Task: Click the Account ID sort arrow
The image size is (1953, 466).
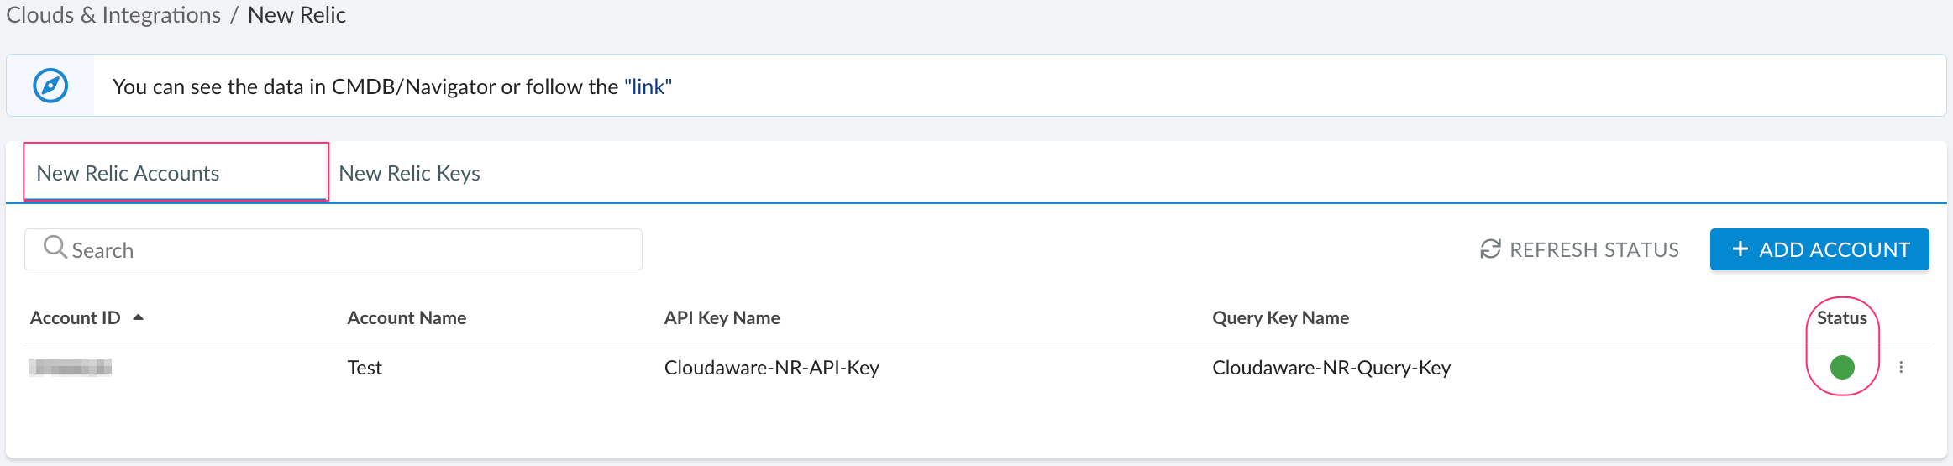Action: 139,317
